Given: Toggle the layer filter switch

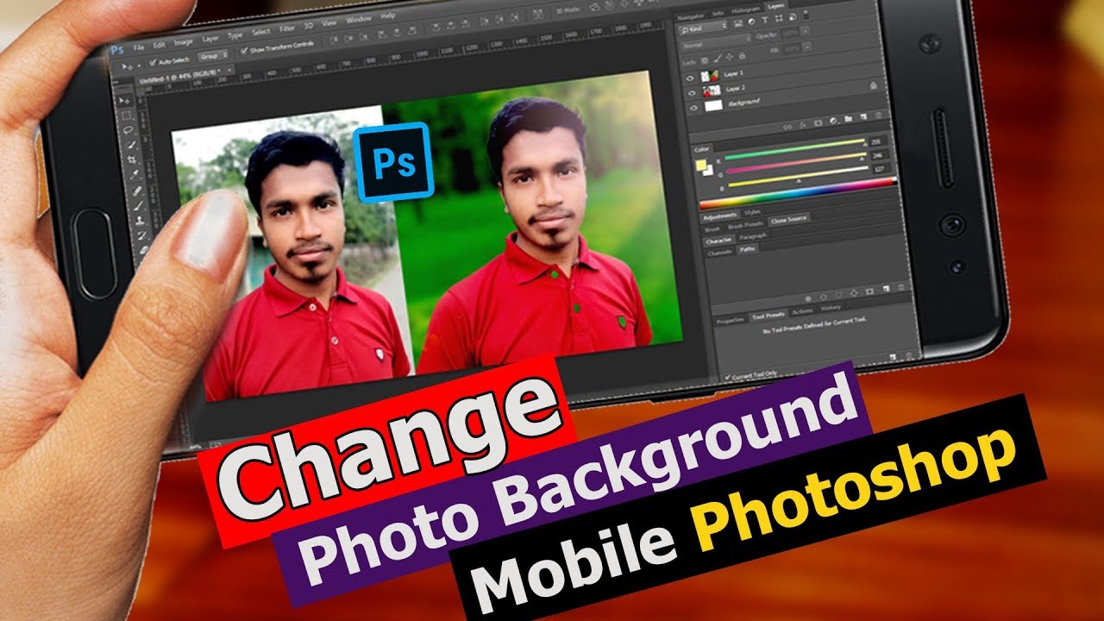Looking at the screenshot, I should pos(806,15).
